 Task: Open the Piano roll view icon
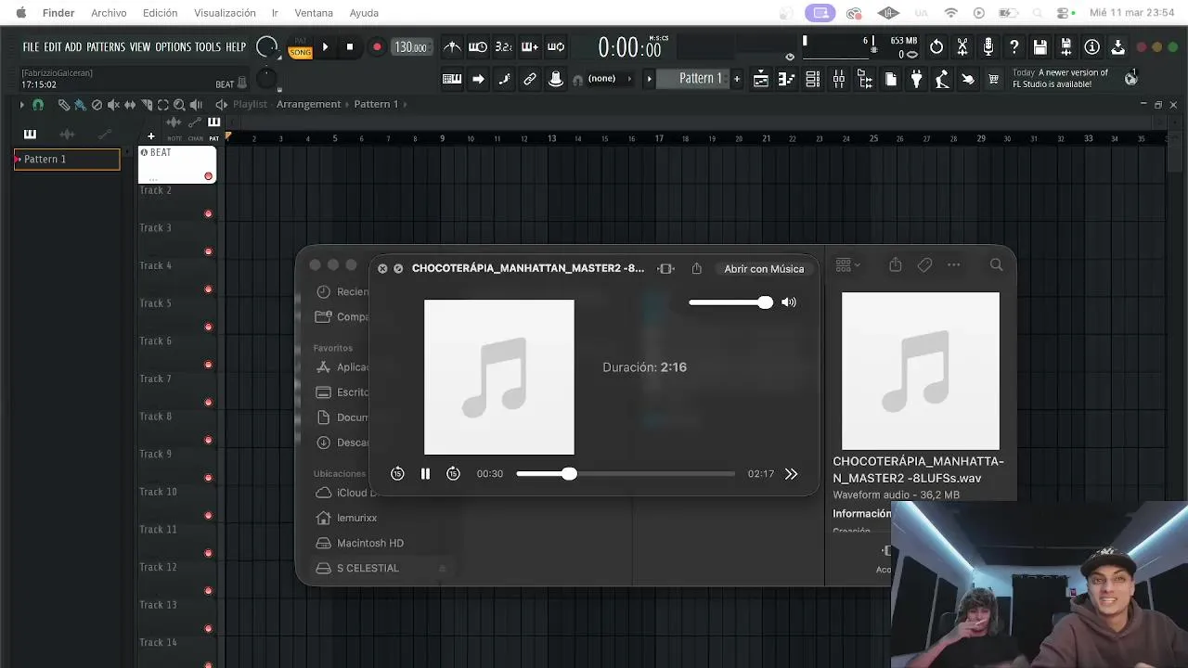786,79
